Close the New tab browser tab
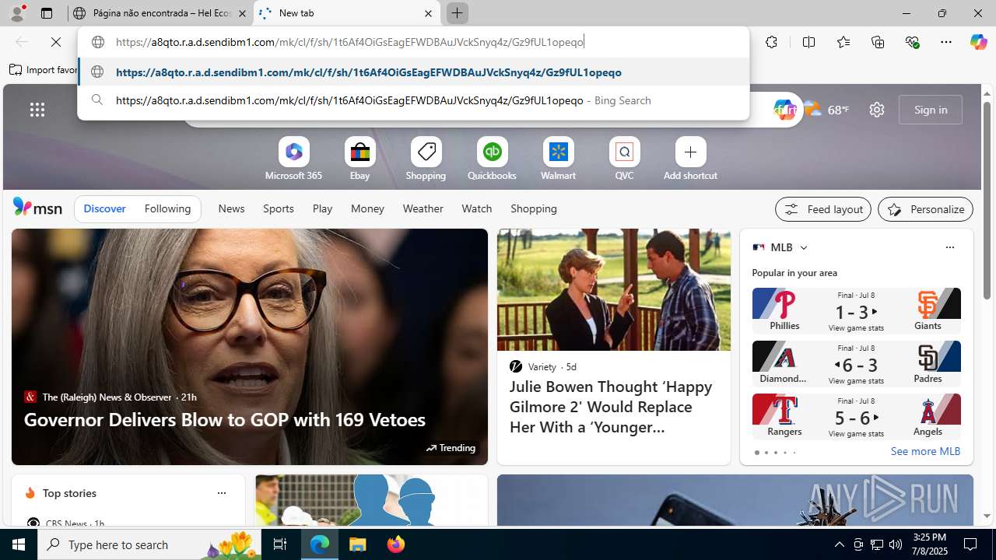 point(428,13)
